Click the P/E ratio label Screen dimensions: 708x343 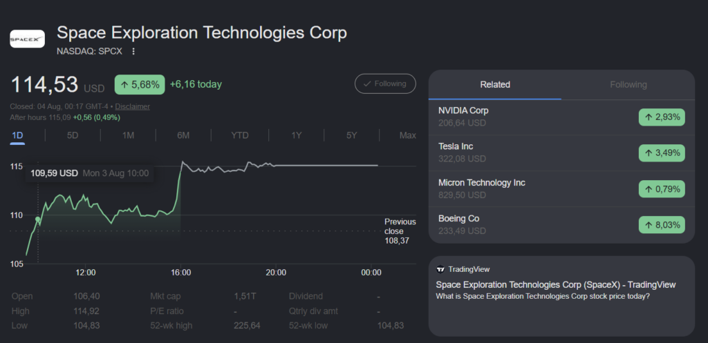click(167, 311)
